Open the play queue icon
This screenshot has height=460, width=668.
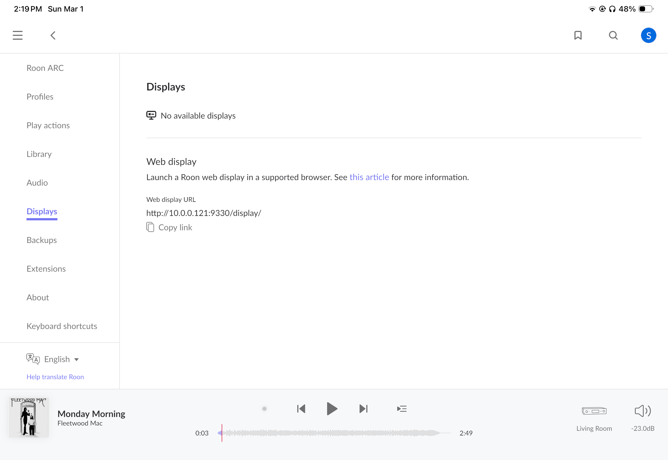point(402,409)
